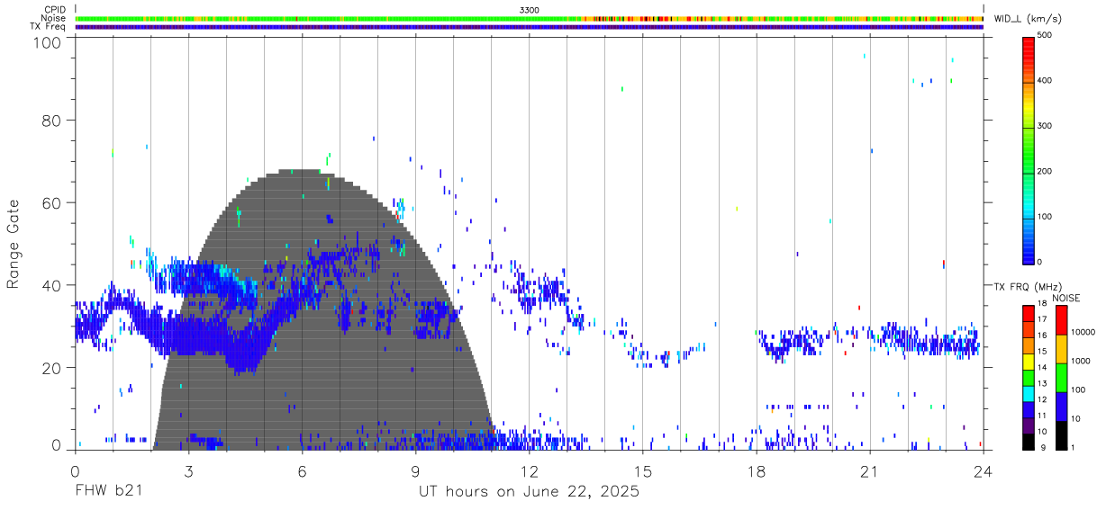Click the x-axis tick label 9

tap(415, 470)
